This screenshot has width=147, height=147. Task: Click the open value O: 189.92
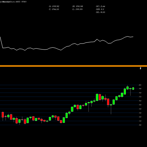[x=54, y=6]
